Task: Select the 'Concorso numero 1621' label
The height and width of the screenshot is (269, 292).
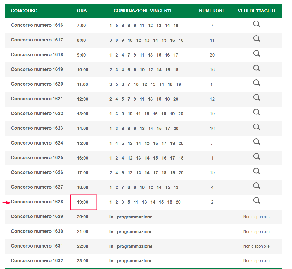Action: [x=37, y=99]
